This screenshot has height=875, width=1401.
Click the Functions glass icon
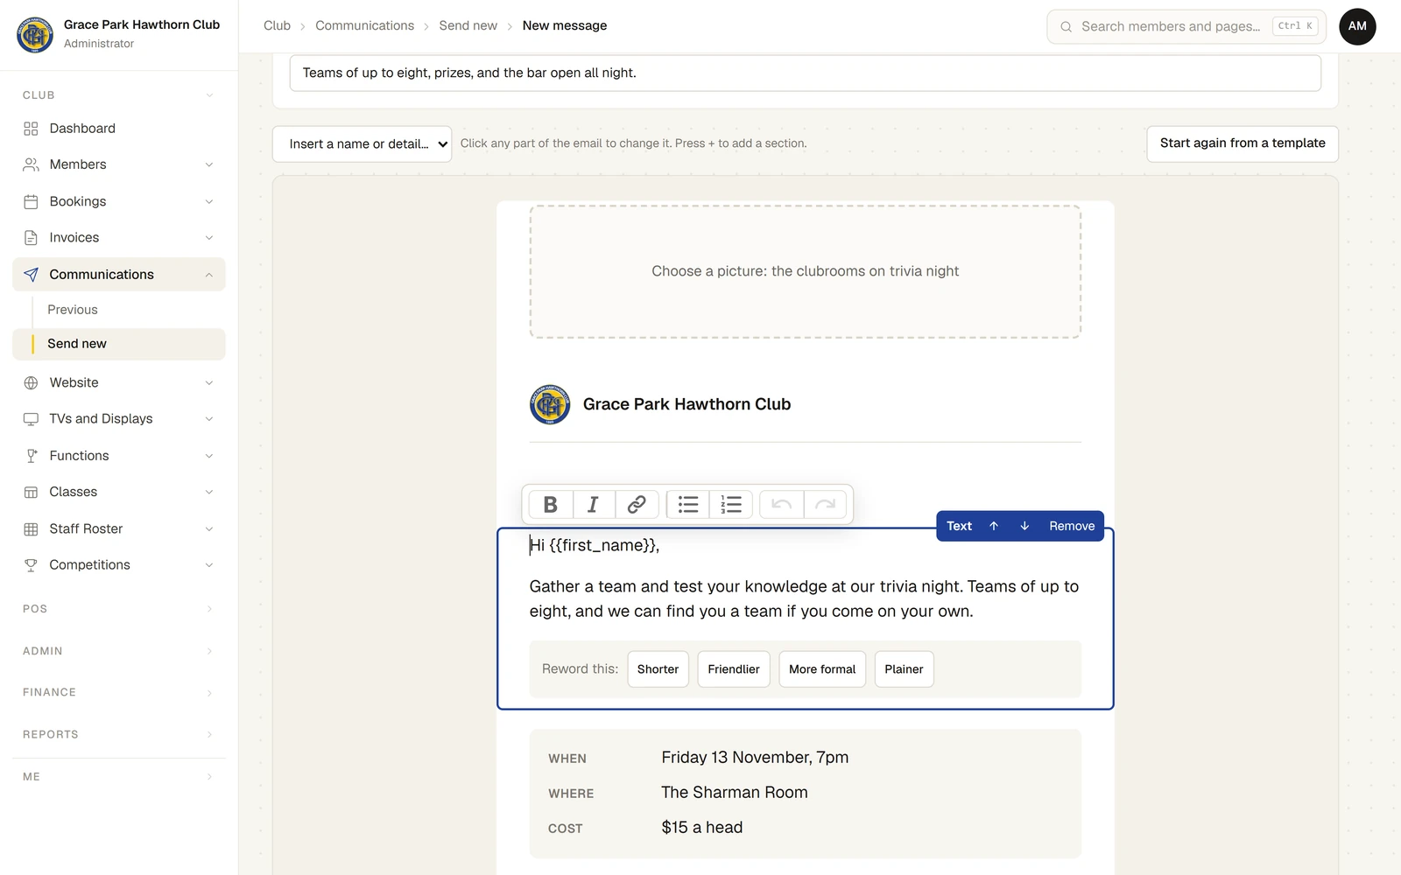click(x=31, y=456)
